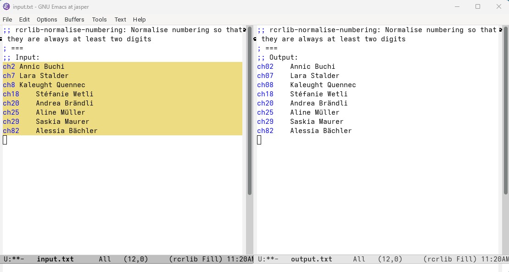Viewport: 509px width, 272px height.
Task: Click 'Stéfanie Wetli' in the input pane
Action: pos(65,94)
